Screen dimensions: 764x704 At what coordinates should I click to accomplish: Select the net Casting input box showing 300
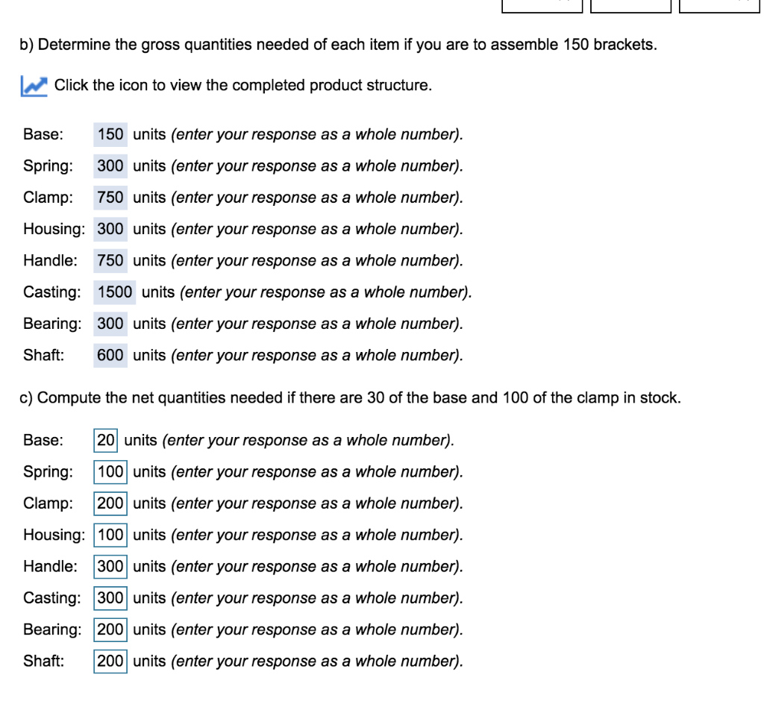pyautogui.click(x=110, y=598)
